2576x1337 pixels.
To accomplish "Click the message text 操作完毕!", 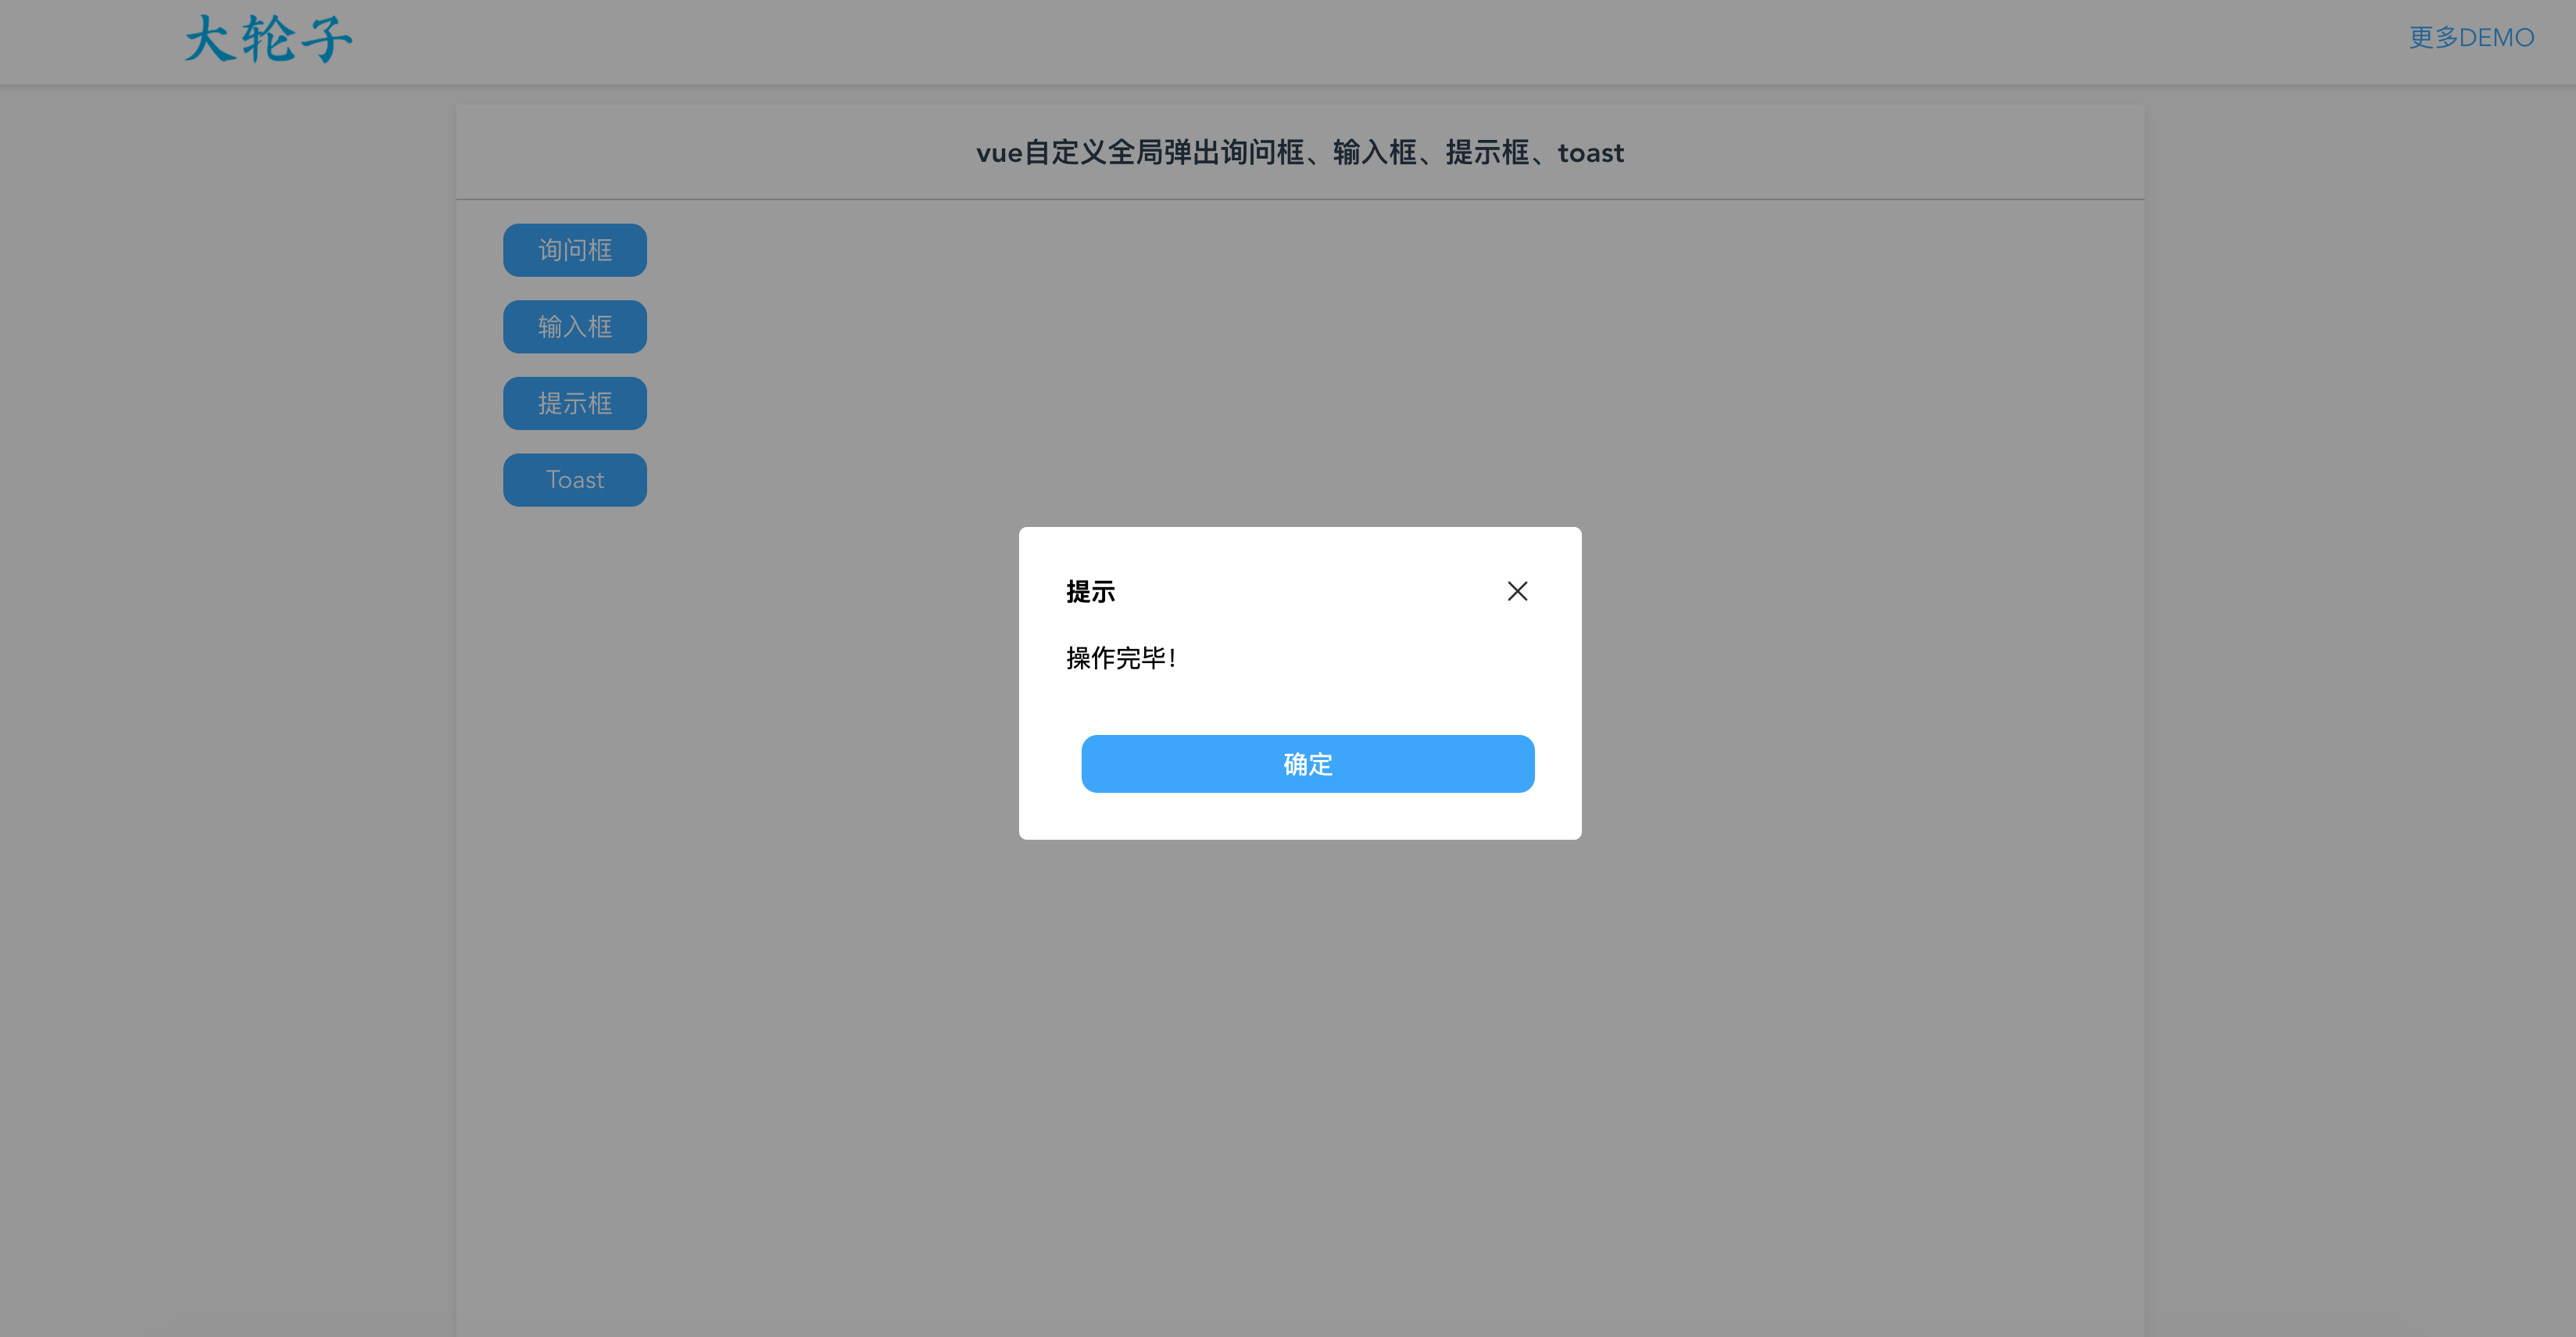I will click(1121, 658).
